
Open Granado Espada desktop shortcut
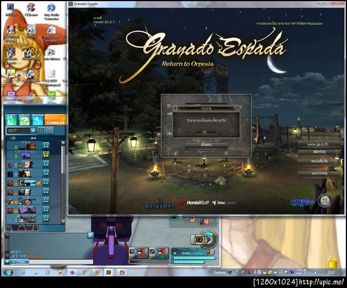11,56
